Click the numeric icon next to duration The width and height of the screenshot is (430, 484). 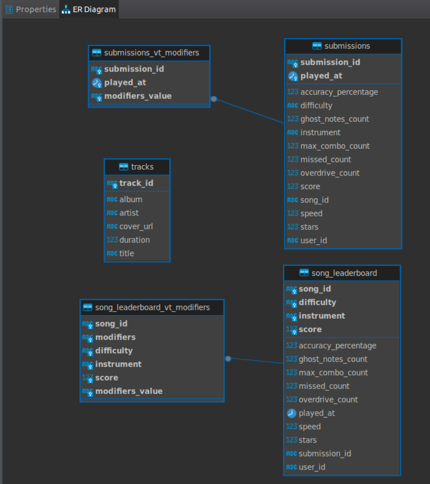[x=112, y=240]
